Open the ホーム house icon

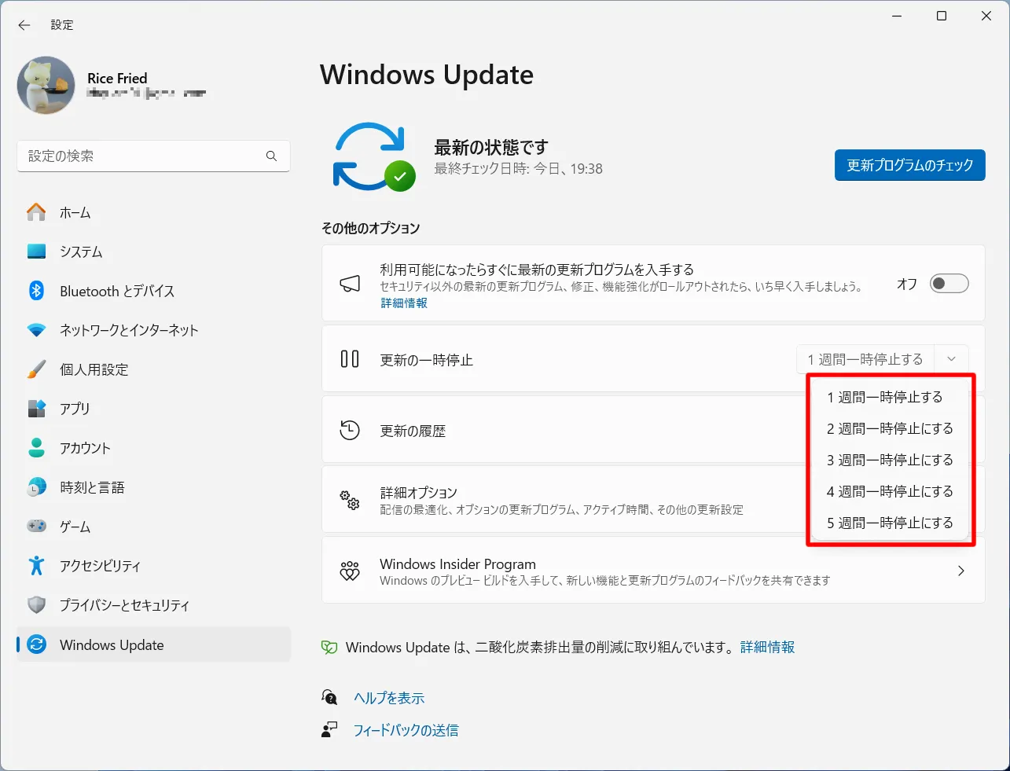(36, 212)
